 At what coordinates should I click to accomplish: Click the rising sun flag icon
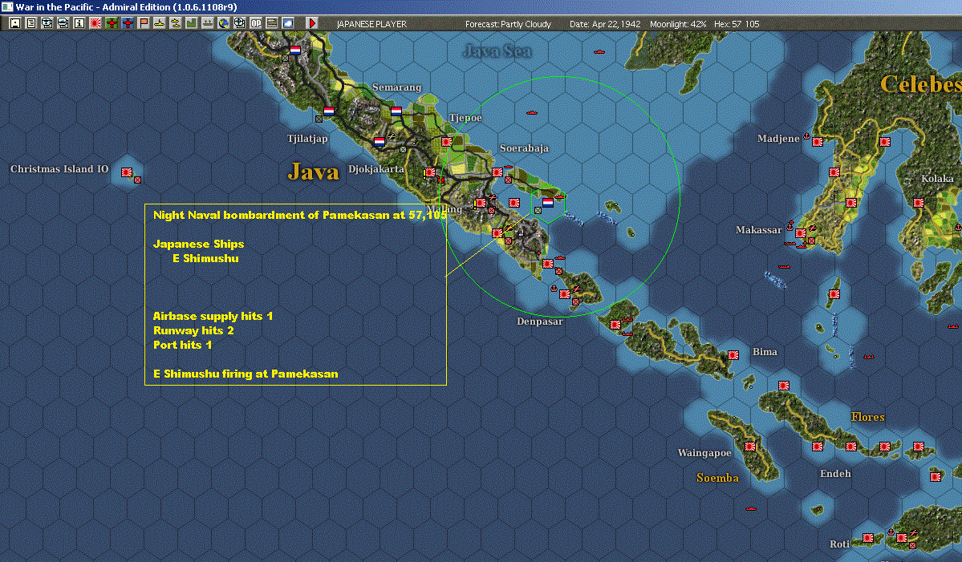click(95, 23)
